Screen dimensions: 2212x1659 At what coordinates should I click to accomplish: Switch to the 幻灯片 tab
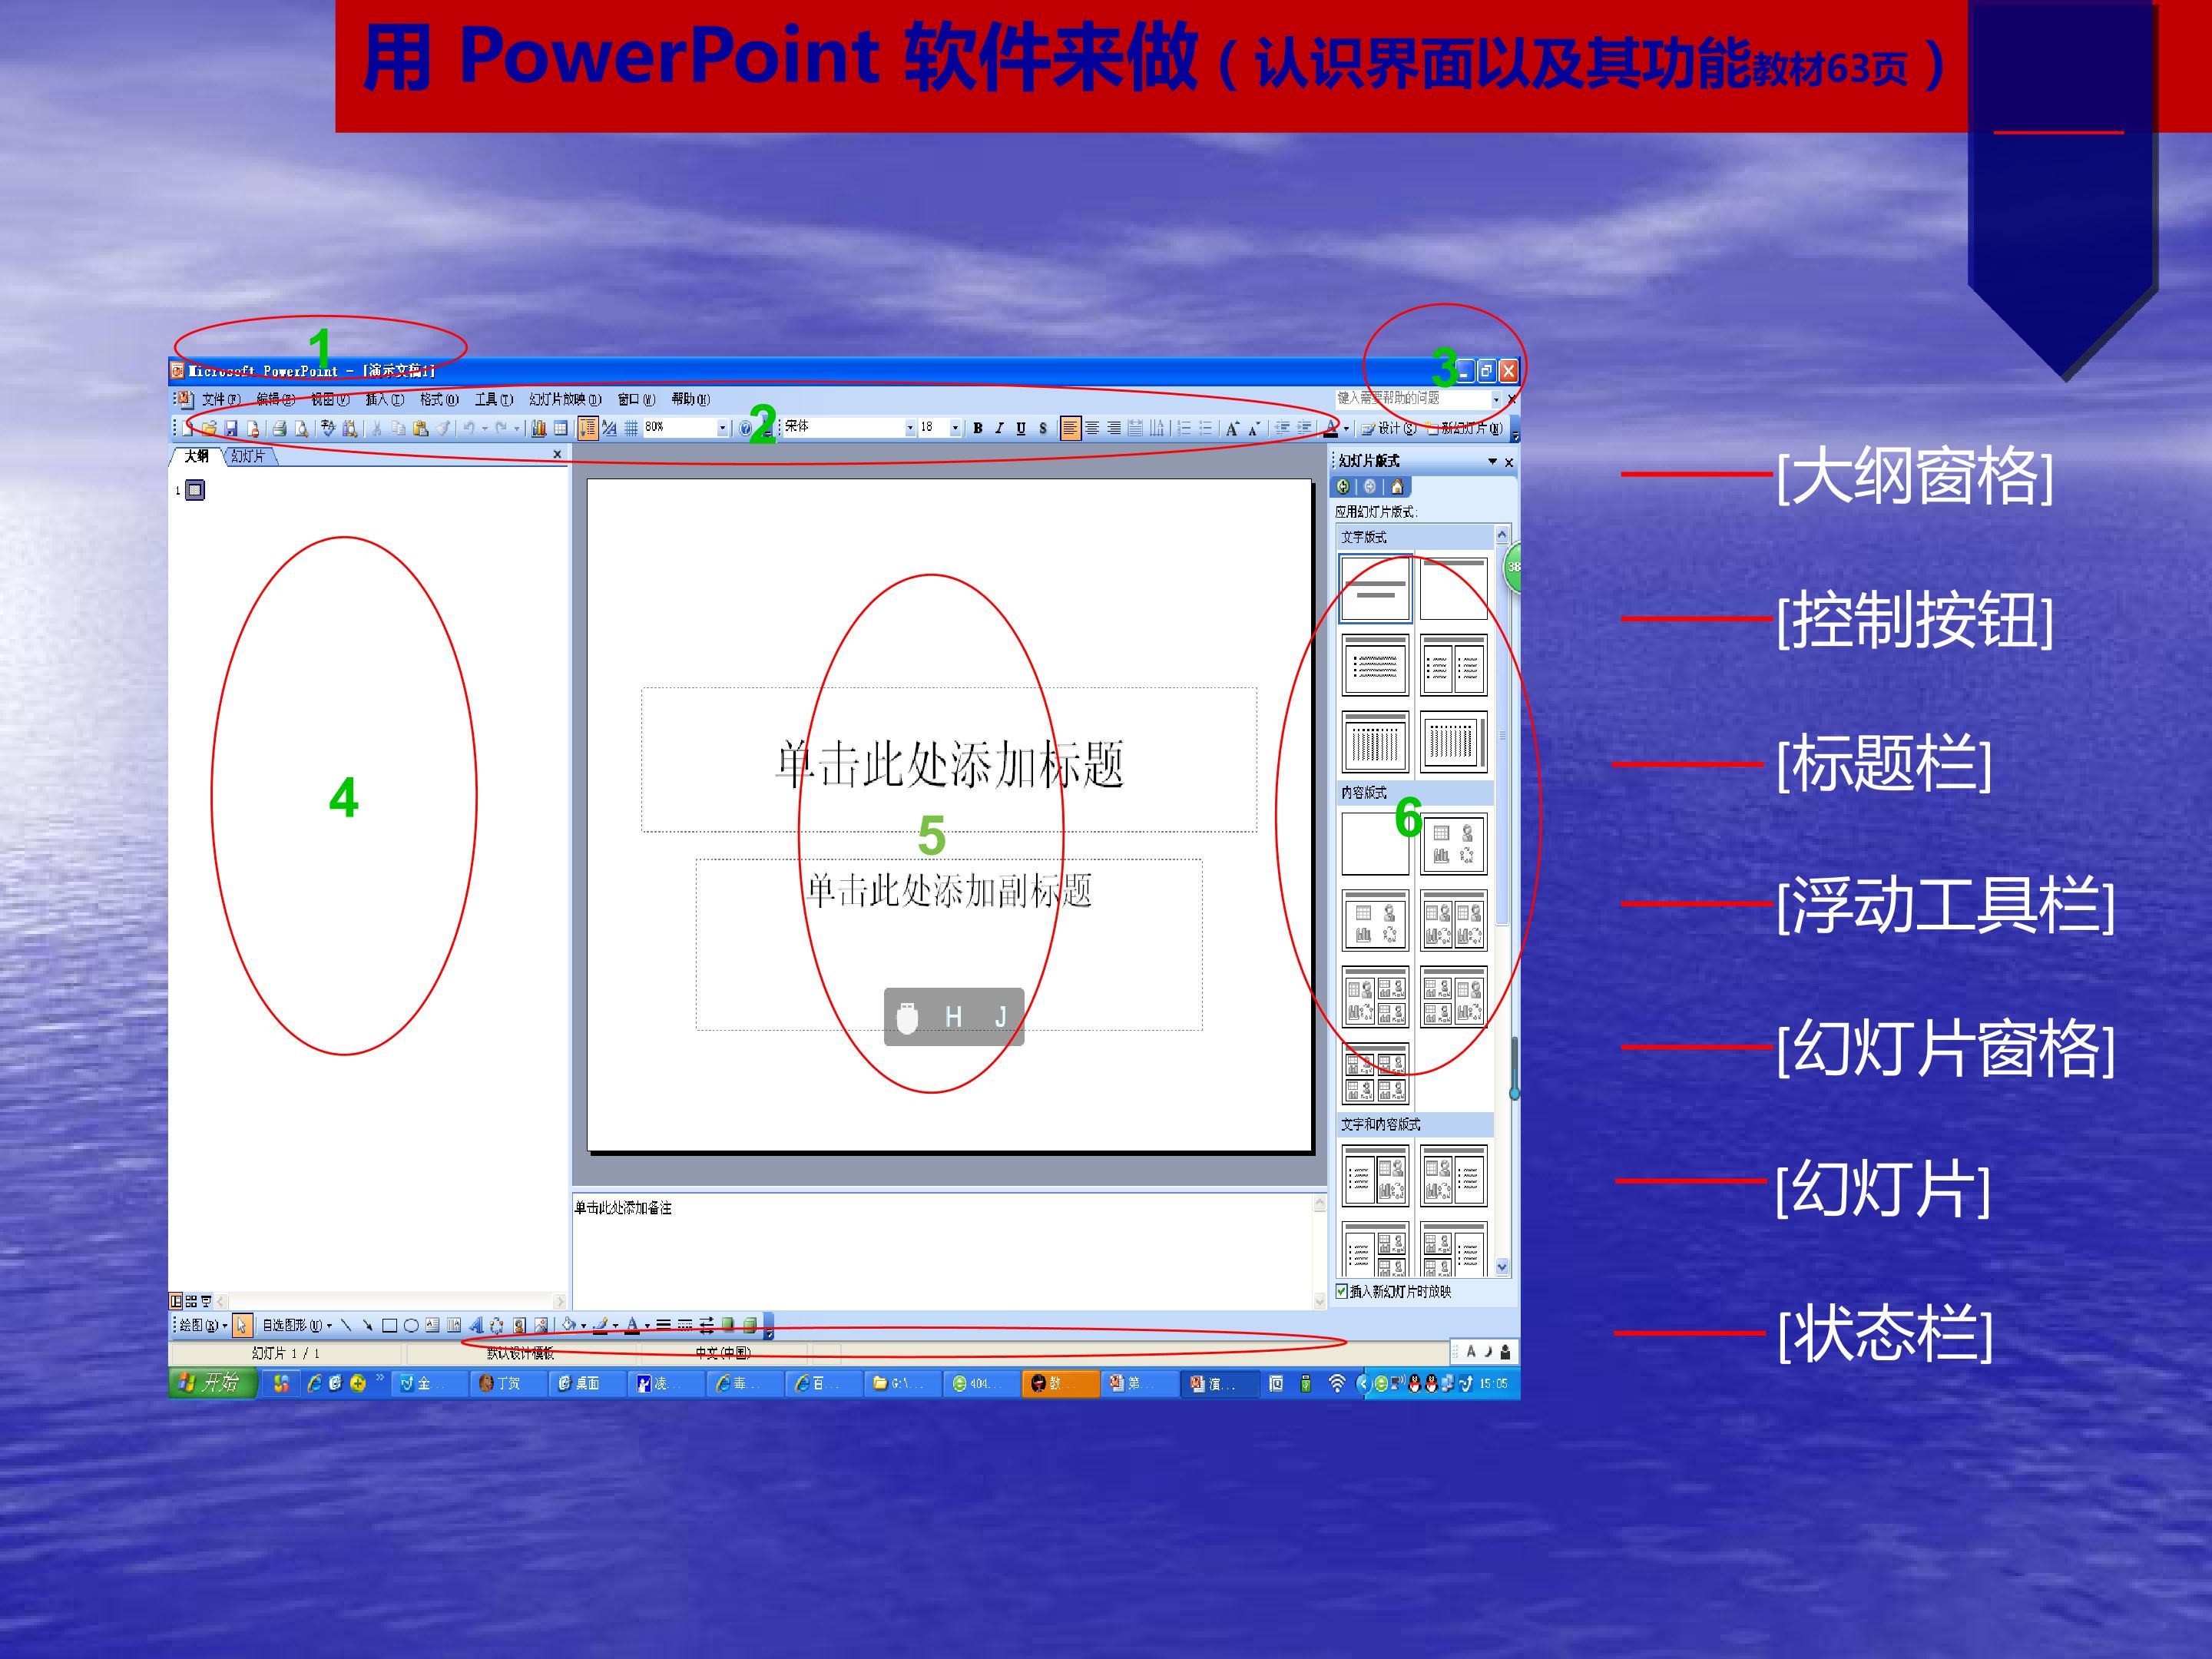coord(247,456)
